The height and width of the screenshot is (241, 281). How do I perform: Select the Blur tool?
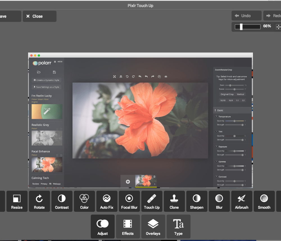coord(219,201)
